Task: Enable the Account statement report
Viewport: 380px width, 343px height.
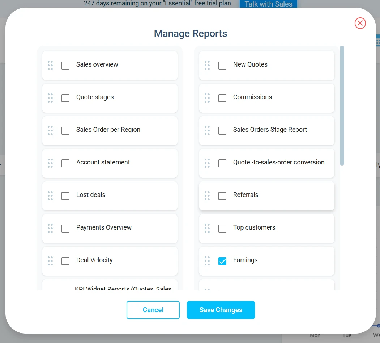Action: (65, 163)
